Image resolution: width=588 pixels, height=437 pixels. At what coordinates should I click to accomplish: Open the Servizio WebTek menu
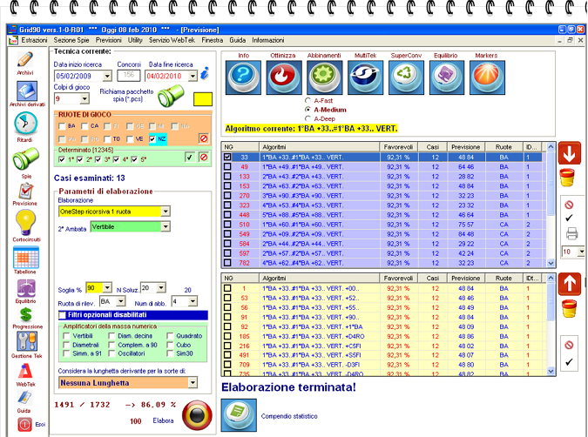(x=172, y=40)
